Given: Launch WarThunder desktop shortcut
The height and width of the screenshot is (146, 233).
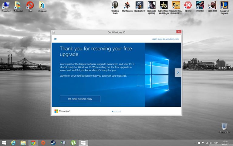Looking at the screenshot, I should pyautogui.click(x=127, y=6).
